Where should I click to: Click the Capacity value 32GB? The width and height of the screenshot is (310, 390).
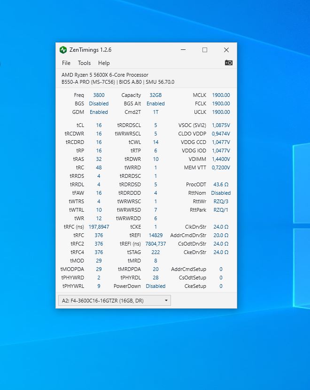pos(155,95)
